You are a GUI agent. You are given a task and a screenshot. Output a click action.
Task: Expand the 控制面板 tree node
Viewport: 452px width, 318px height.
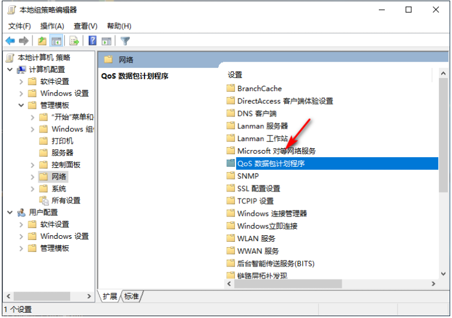(32, 165)
